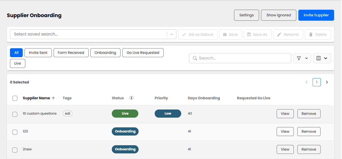Filter by Go Live Requested tab
The width and height of the screenshot is (342, 159).
pos(143,53)
